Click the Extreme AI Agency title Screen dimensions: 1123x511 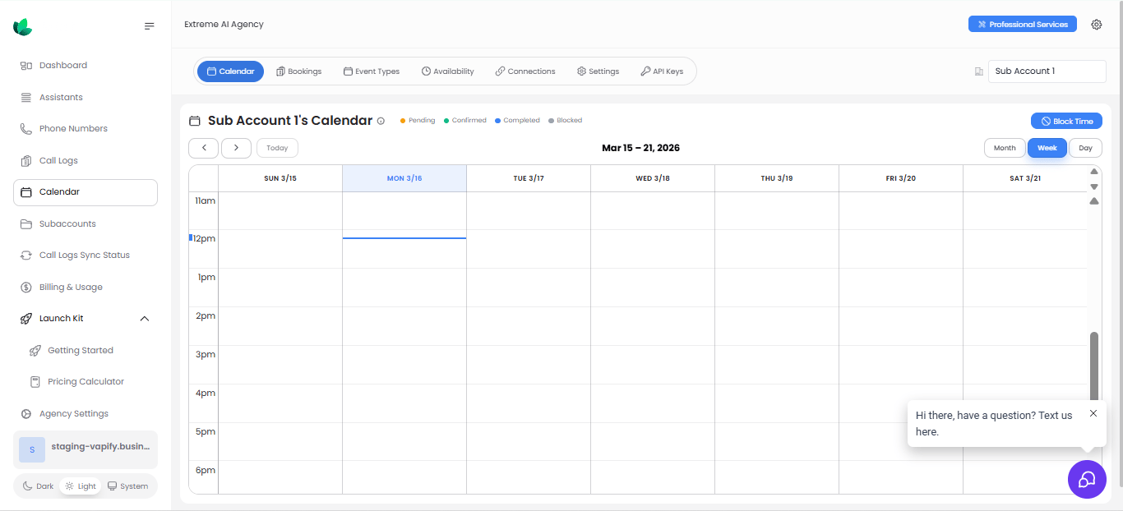[x=224, y=25]
